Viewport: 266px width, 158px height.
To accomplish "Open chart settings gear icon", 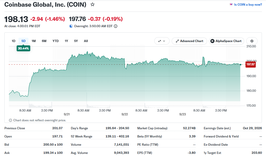I will tap(252, 41).
